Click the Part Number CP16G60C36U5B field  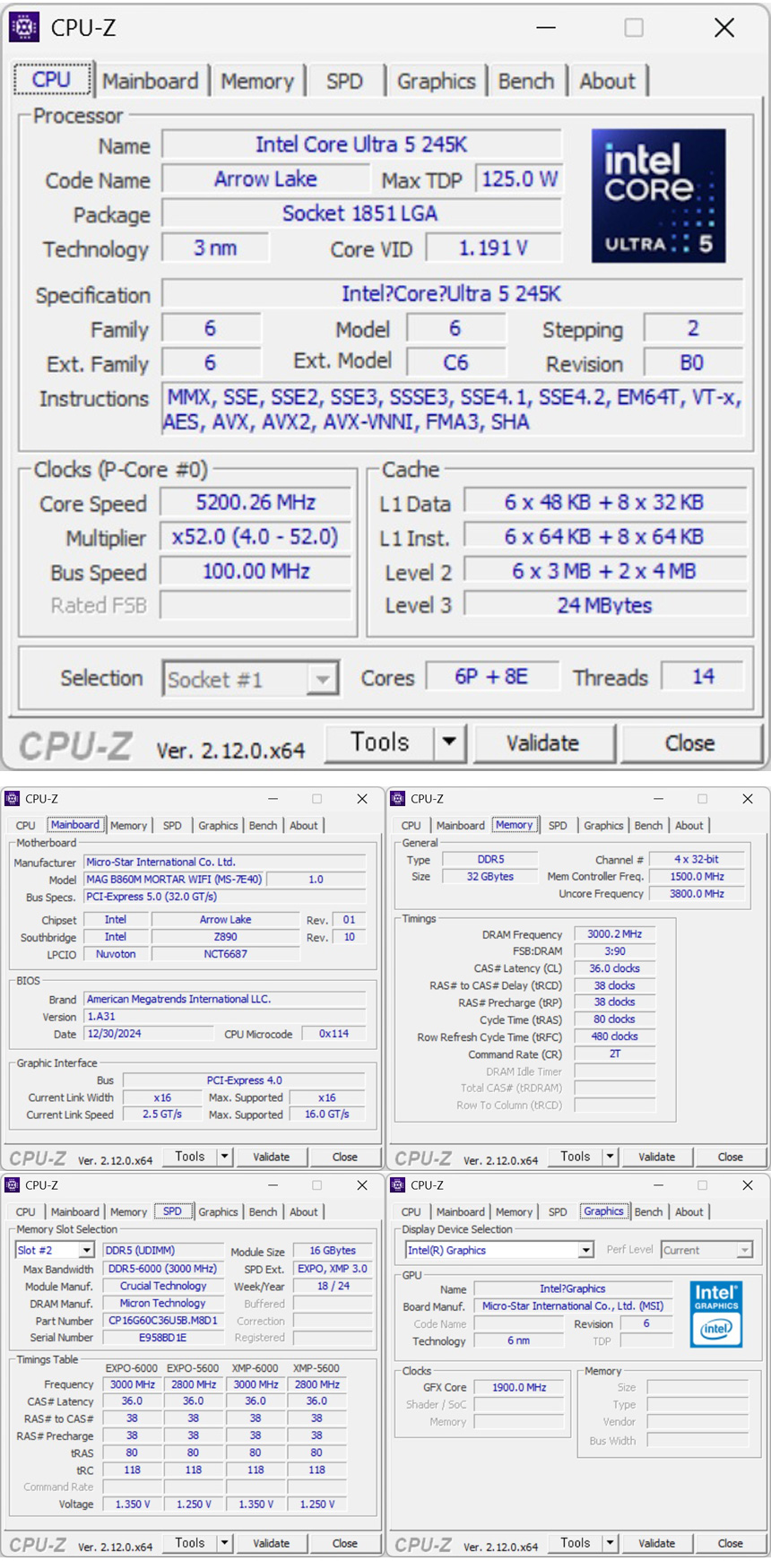(x=163, y=1321)
